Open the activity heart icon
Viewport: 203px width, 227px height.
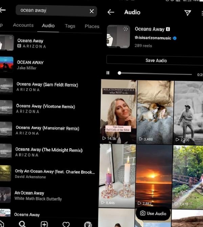tap(66, 224)
